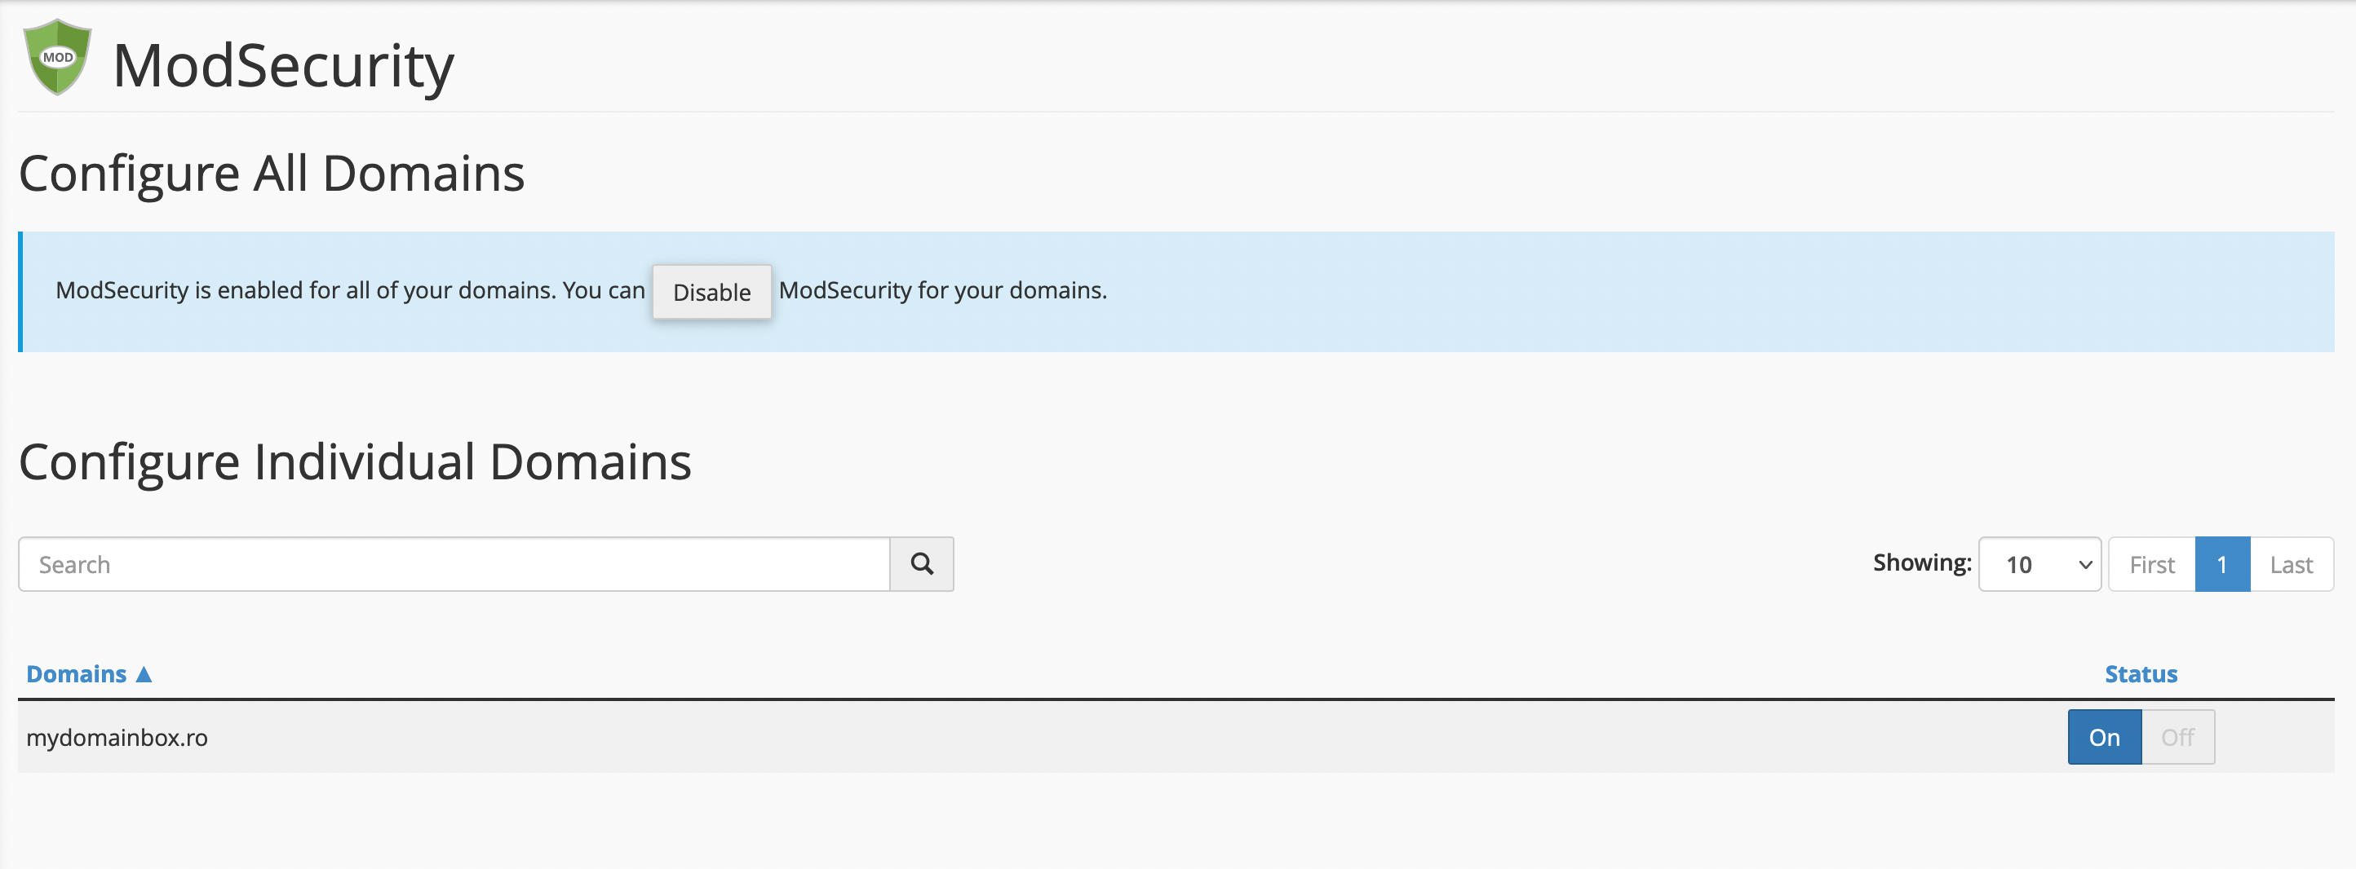Viewport: 2356px width, 869px height.
Task: Click the Showing: label text
Action: (x=1921, y=562)
